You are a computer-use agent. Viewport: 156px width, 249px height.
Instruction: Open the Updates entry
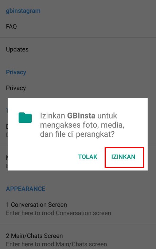pos(78,49)
